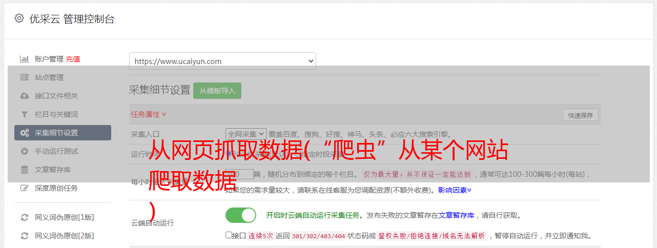657x248 pixels.
Task: Click the 采集入口 row label
Action: [x=146, y=134]
